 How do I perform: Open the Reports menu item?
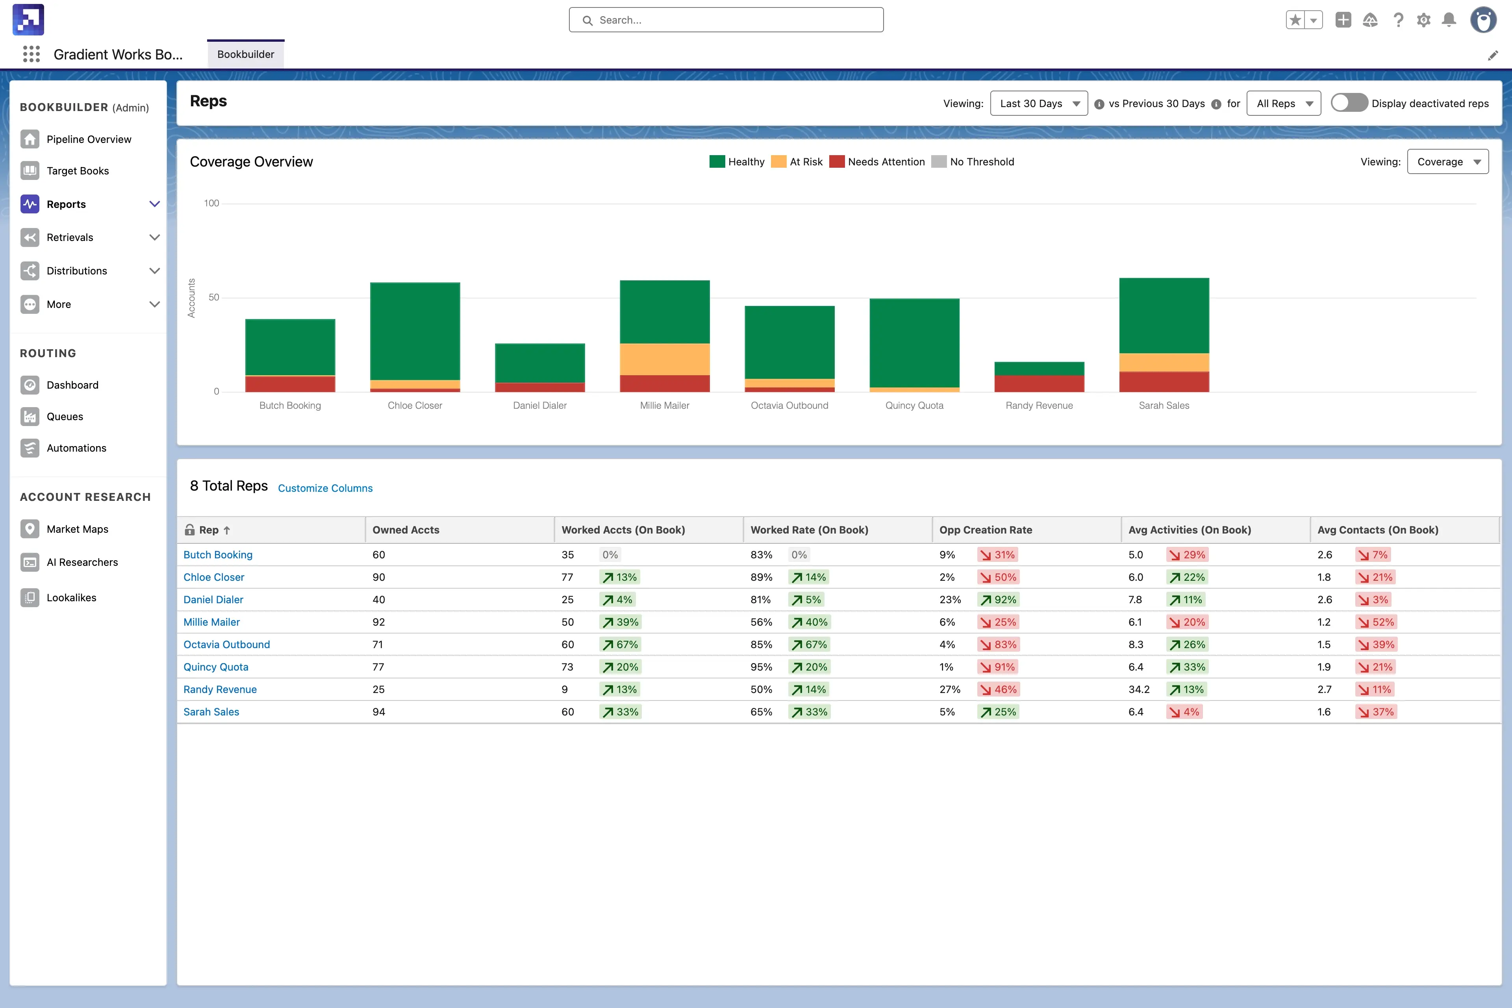66,204
